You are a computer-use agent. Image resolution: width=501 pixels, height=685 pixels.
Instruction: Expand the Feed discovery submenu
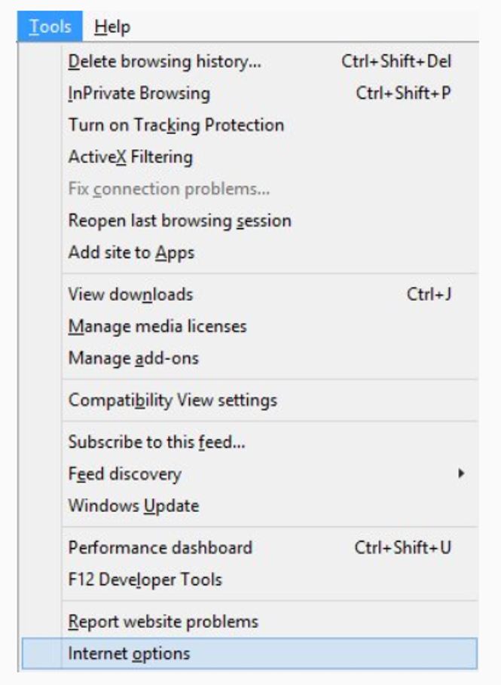124,474
